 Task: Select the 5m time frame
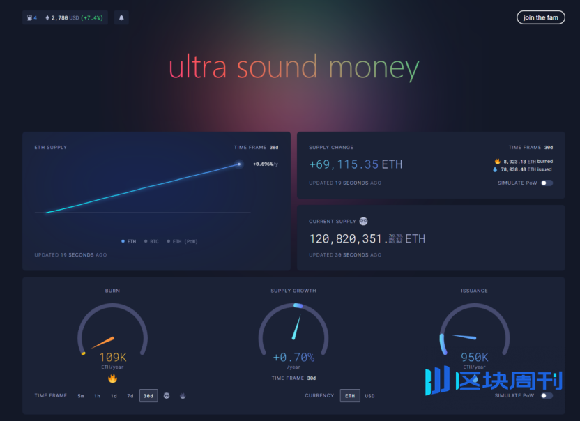pos(81,395)
